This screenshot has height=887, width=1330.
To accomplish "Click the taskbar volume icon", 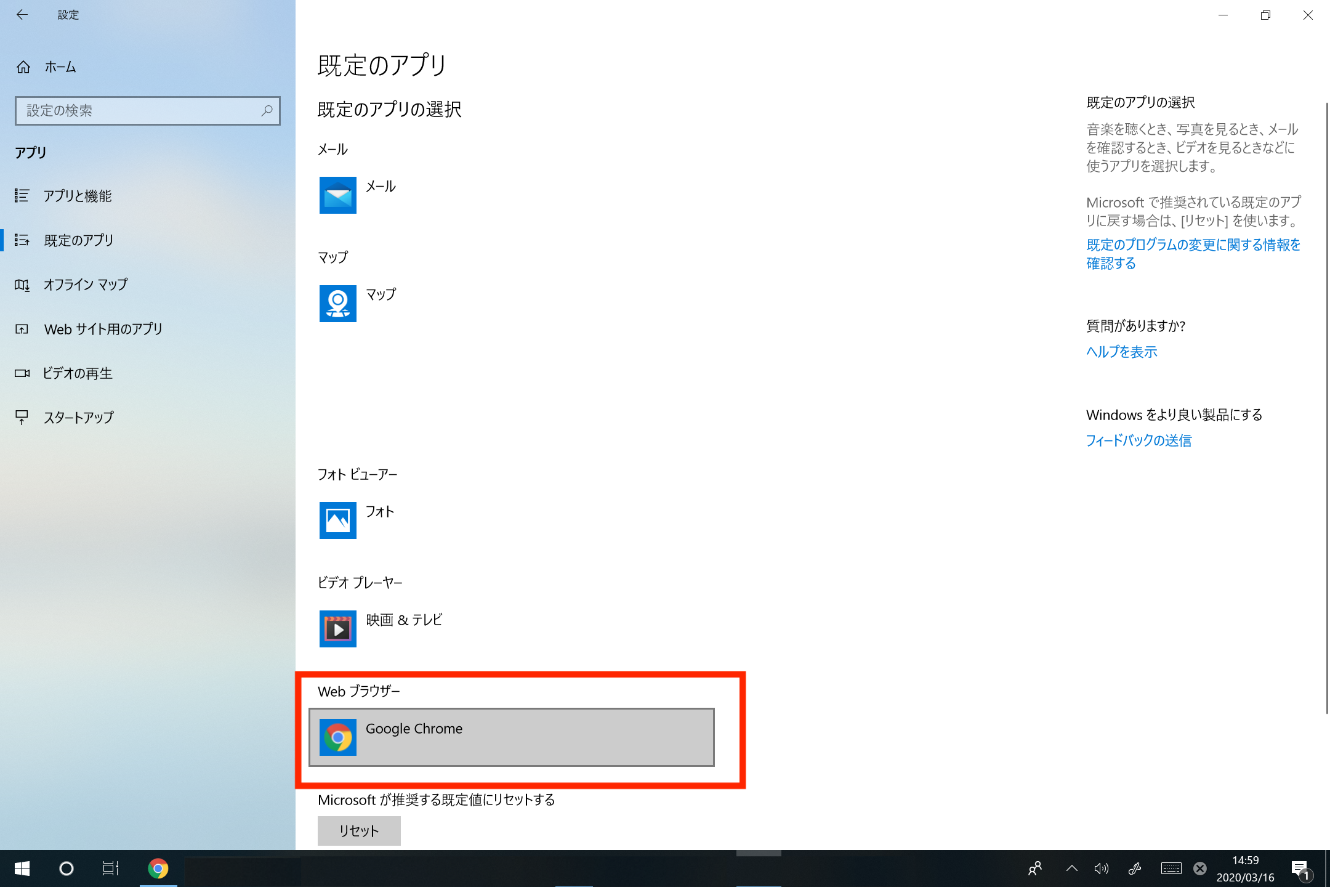I will tap(1101, 869).
